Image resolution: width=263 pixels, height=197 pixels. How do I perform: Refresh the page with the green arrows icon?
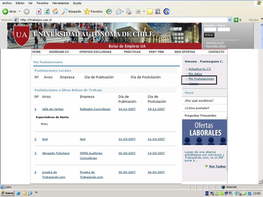tap(47, 11)
